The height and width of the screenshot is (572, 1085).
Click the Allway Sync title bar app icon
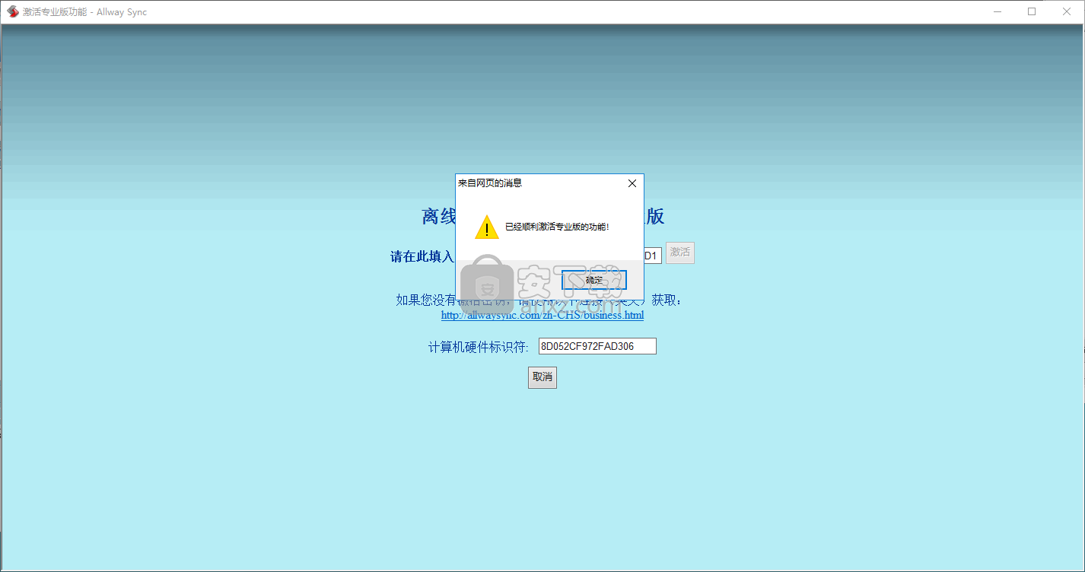(12, 11)
